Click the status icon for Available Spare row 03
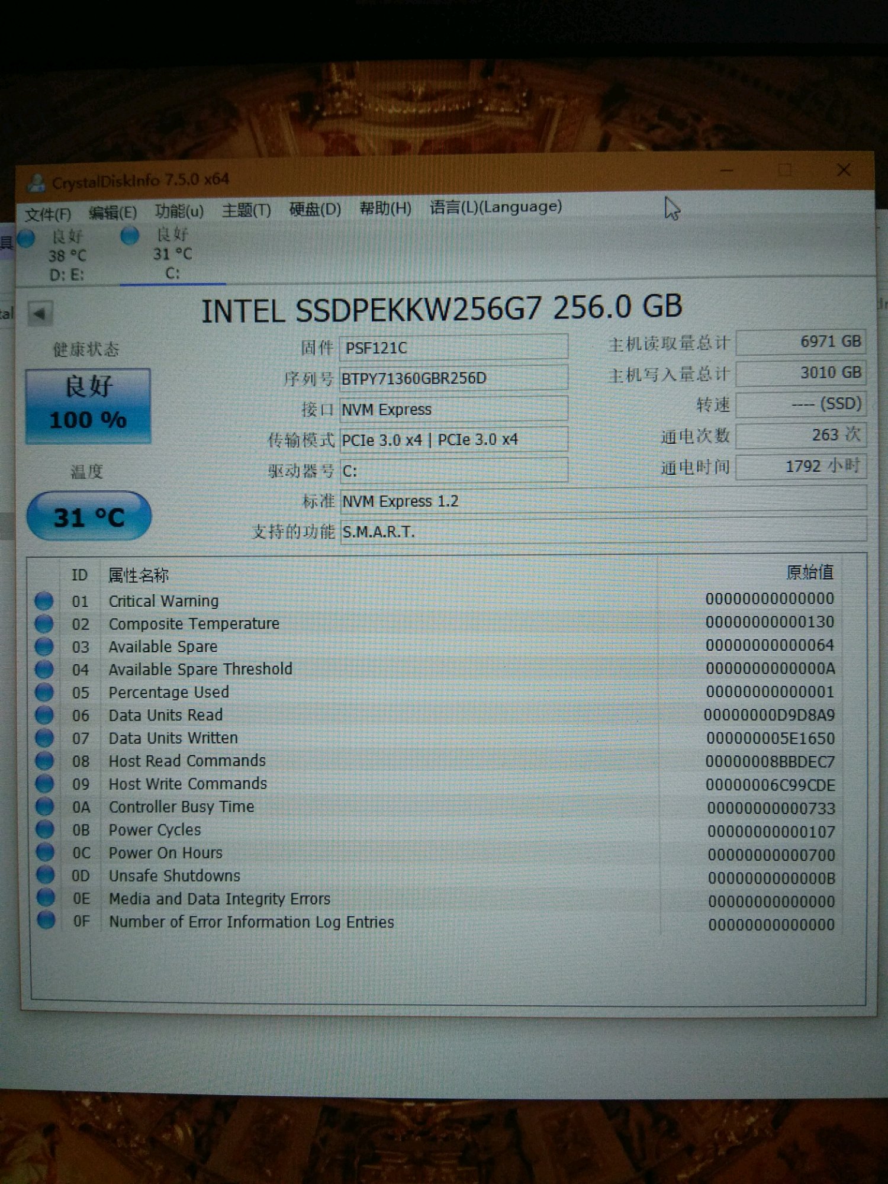This screenshot has width=888, height=1184. tap(44, 646)
